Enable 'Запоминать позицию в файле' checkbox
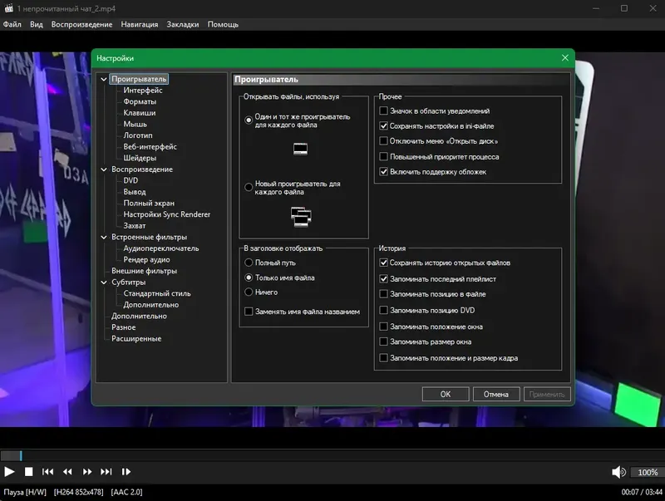Viewport: 665px width, 501px height. pyautogui.click(x=383, y=294)
